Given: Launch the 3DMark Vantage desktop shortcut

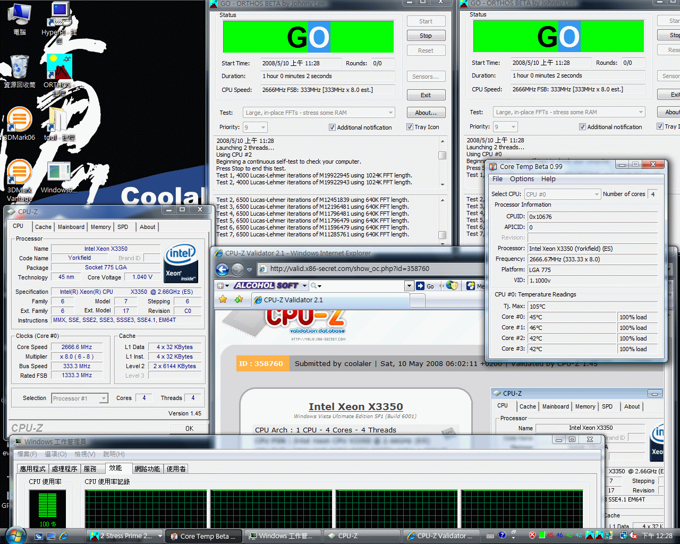Looking at the screenshot, I should [20, 181].
